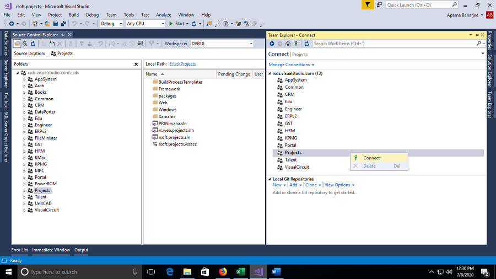
Task: Select rsoft.projects.sln in the file list
Action: 174,137
